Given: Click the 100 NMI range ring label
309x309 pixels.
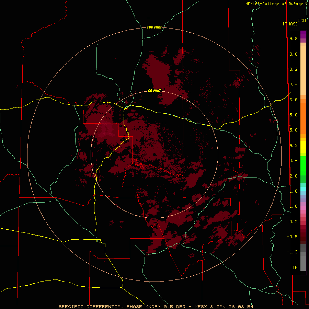Looking at the screenshot, I should pos(154,27).
